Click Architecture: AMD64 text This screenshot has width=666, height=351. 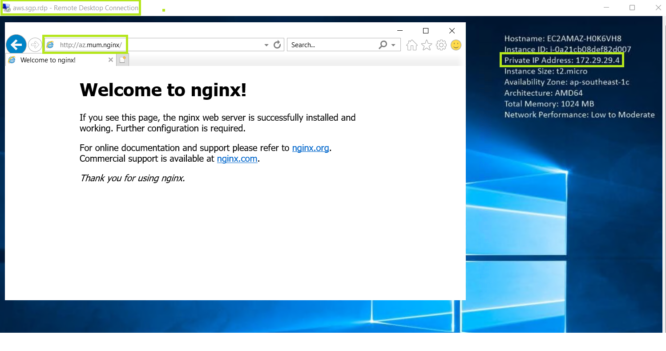click(543, 93)
